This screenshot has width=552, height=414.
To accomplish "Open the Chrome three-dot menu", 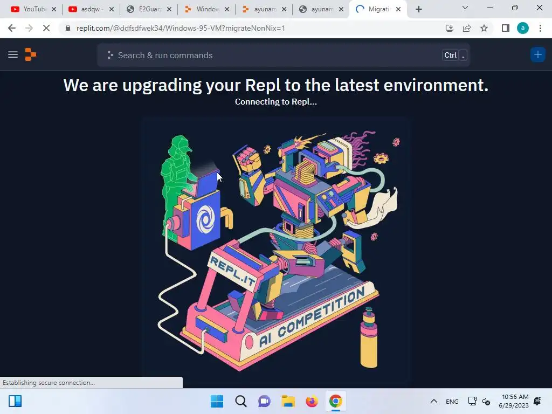I will (540, 28).
